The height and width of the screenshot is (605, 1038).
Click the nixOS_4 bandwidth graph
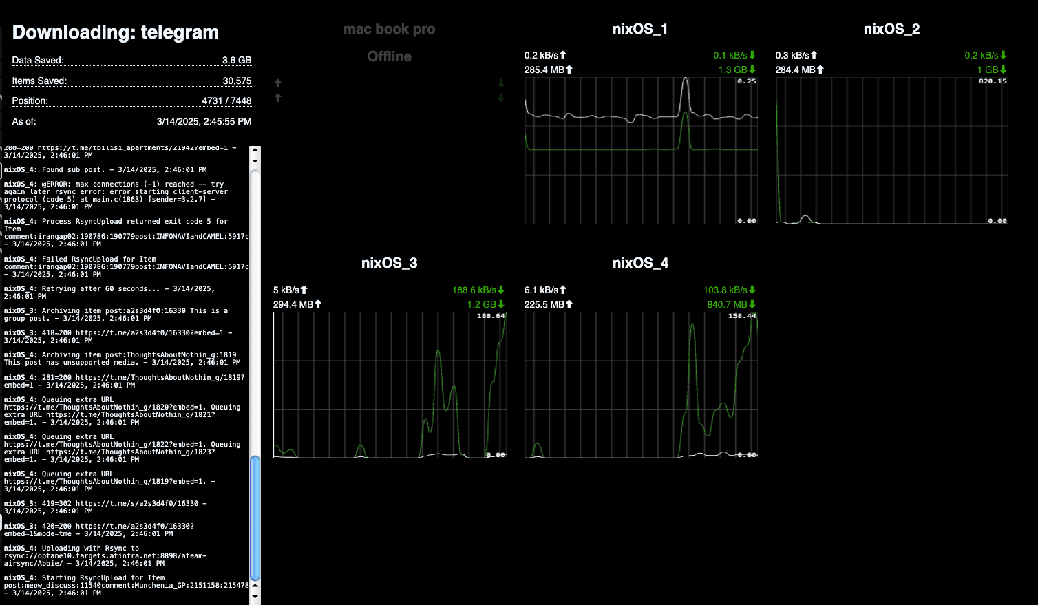point(641,385)
